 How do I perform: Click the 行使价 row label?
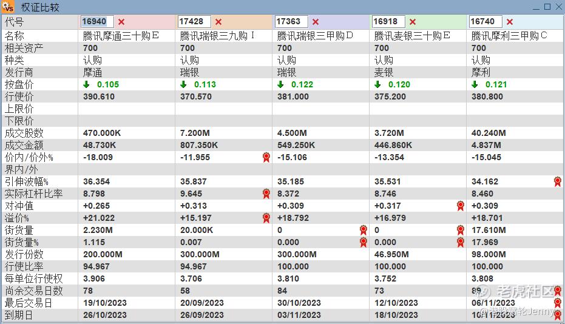coord(19,96)
